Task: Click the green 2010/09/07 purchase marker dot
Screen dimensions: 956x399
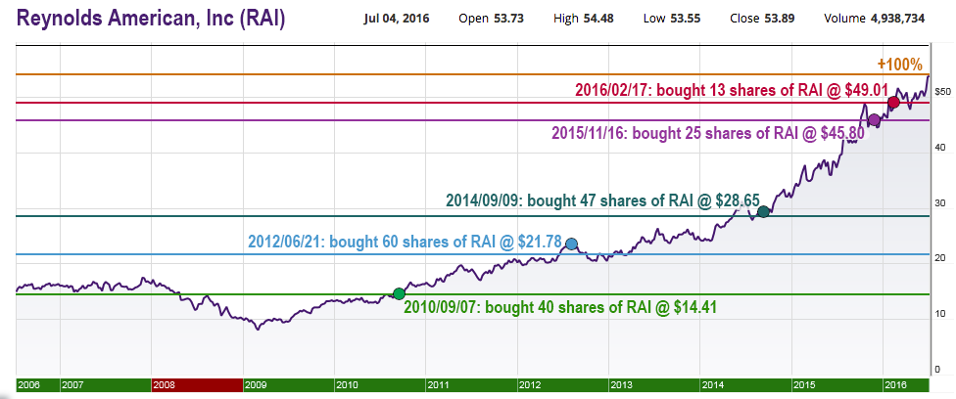Action: pyautogui.click(x=399, y=293)
